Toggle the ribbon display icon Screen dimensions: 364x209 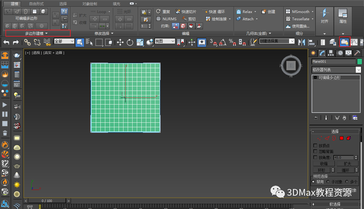pos(345,42)
